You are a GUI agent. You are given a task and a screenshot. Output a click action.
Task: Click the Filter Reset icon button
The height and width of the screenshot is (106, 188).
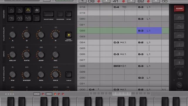click(179, 26)
